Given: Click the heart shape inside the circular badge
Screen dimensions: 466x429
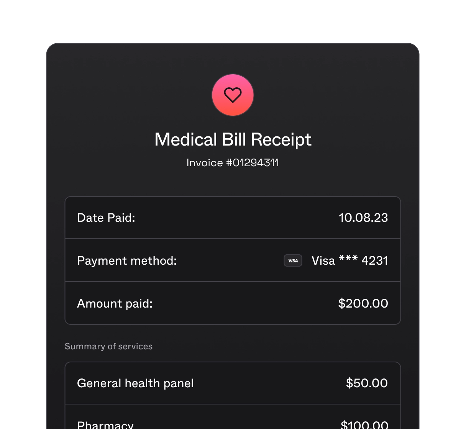Looking at the screenshot, I should pos(233,95).
